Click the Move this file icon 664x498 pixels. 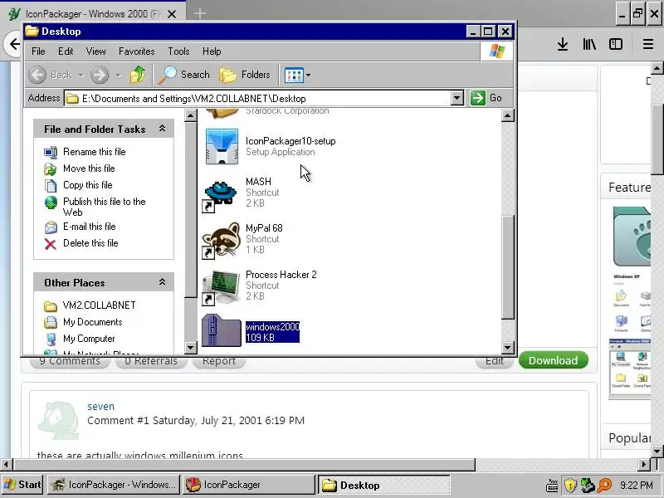pyautogui.click(x=51, y=169)
